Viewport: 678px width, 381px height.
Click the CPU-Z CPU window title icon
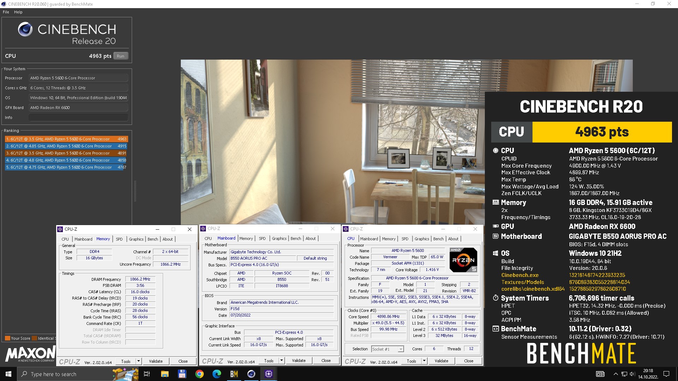pos(346,229)
